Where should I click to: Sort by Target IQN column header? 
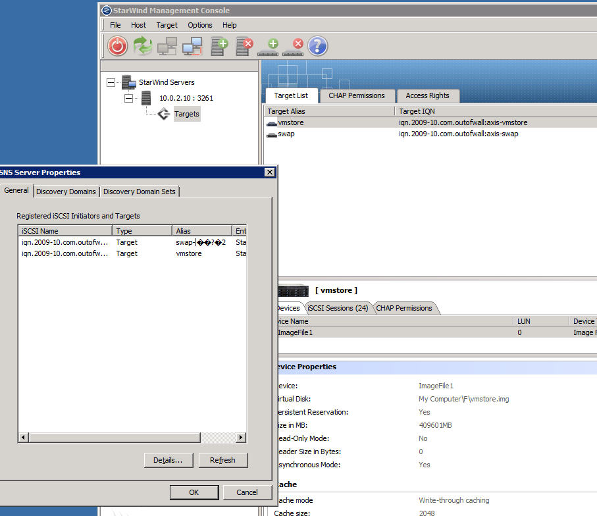click(496, 111)
